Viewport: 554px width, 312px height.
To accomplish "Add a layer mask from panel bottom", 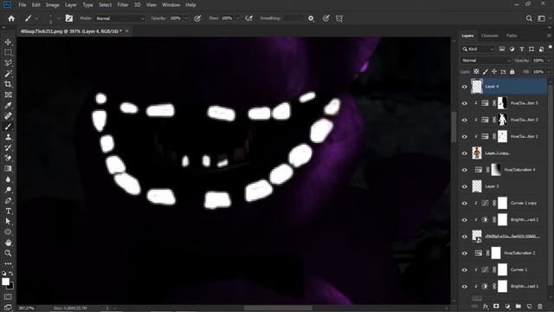I will point(496,306).
